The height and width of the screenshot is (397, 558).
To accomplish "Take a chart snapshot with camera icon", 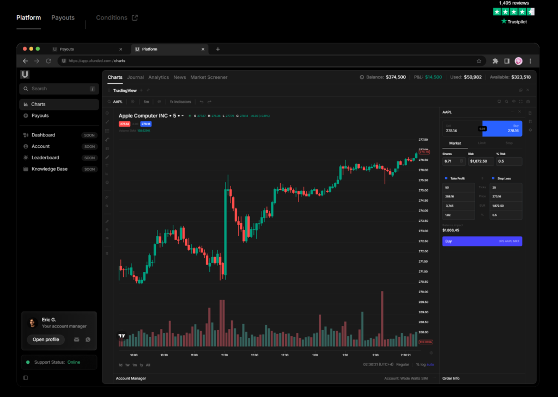I will coord(528,102).
